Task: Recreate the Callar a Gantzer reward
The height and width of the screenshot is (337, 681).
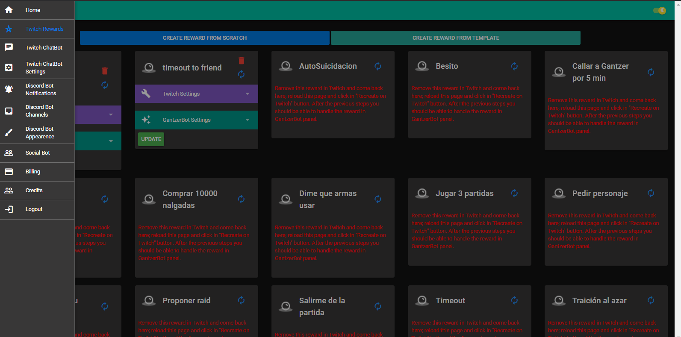Action: pos(651,72)
